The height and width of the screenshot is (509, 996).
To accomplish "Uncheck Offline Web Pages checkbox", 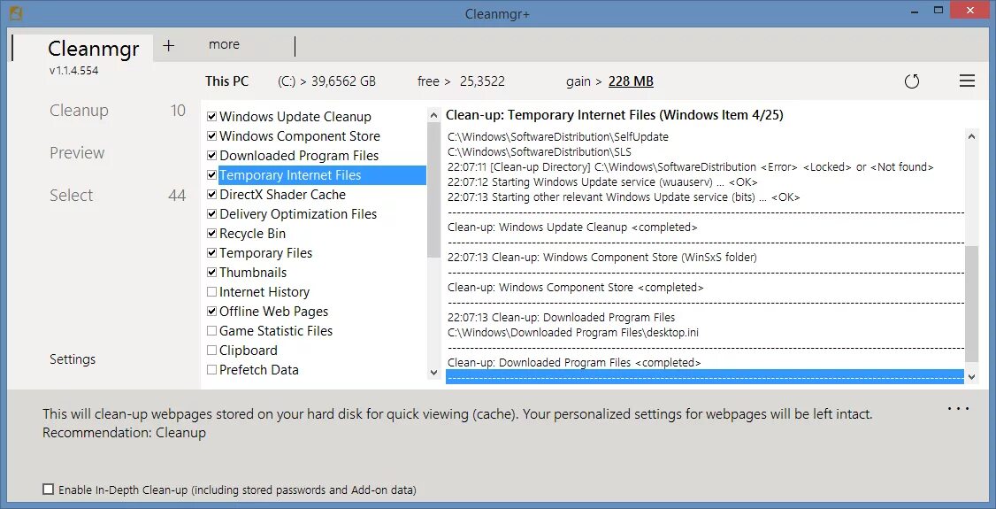I will pos(212,312).
